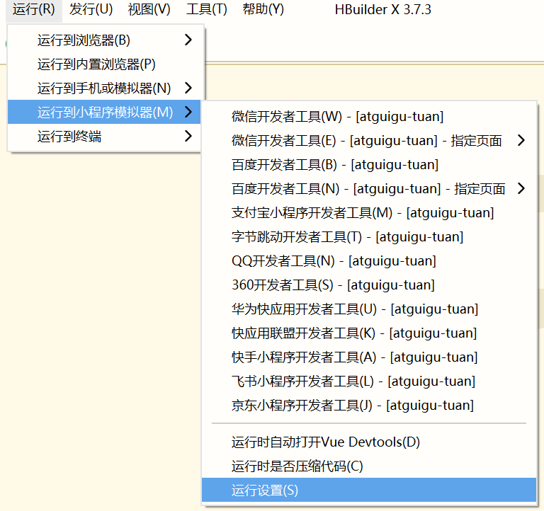Run in 百度开发者工具(B) for atguigu-tuan
The height and width of the screenshot is (511, 544).
335,165
